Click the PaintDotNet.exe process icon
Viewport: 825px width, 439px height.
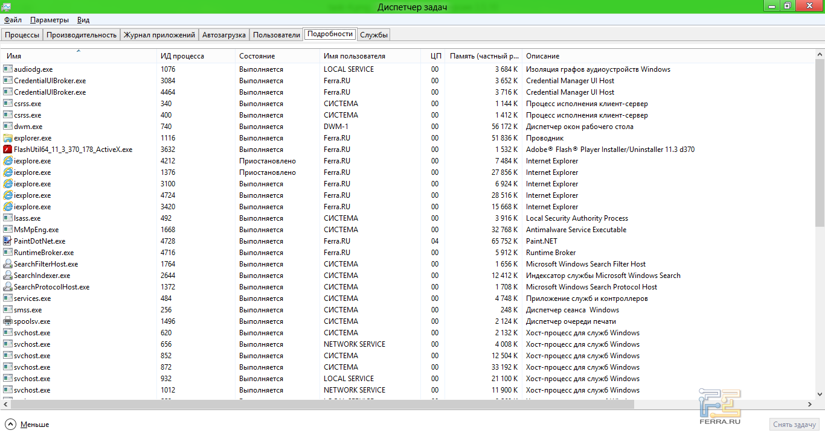8,241
